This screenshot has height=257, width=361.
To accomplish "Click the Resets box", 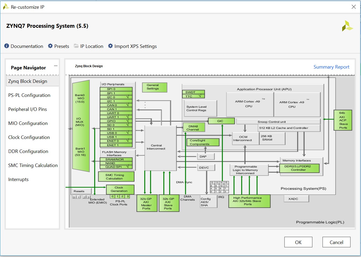I will pyautogui.click(x=82, y=191).
